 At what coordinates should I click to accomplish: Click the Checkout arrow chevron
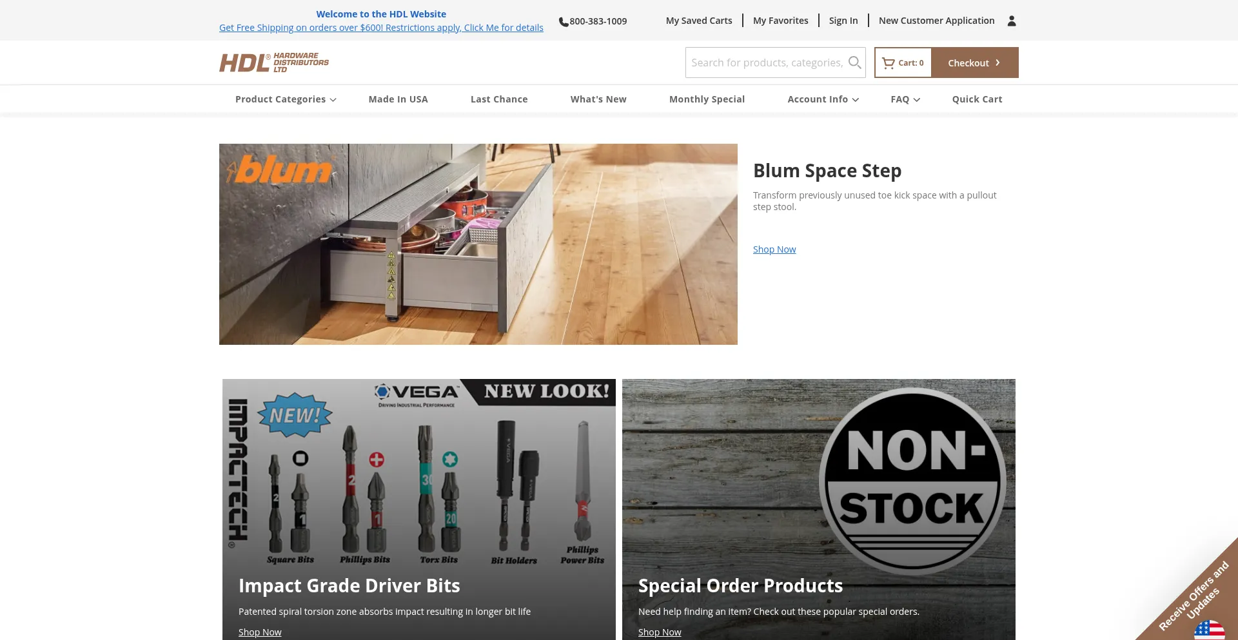(997, 63)
